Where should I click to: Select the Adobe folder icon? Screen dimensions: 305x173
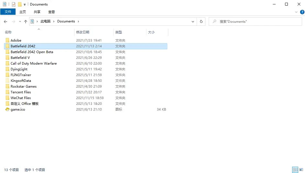coord(7,40)
